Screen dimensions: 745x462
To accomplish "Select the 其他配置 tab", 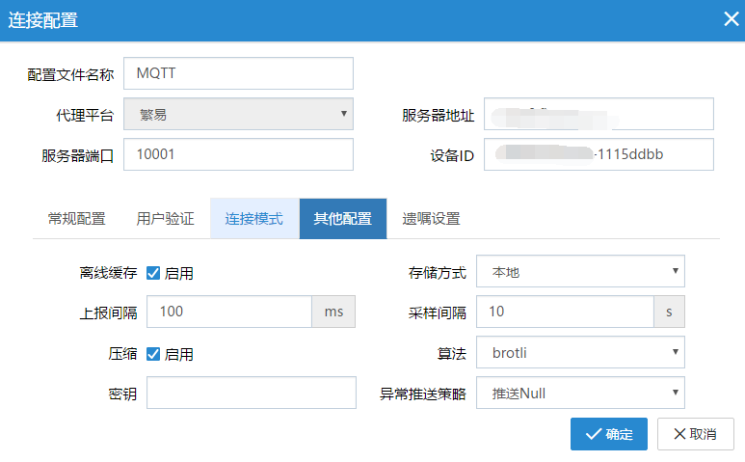I will [x=342, y=218].
